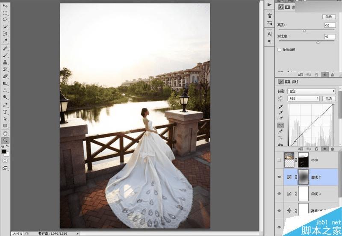Open the Tool presets sliders panel icon

tap(270, 23)
